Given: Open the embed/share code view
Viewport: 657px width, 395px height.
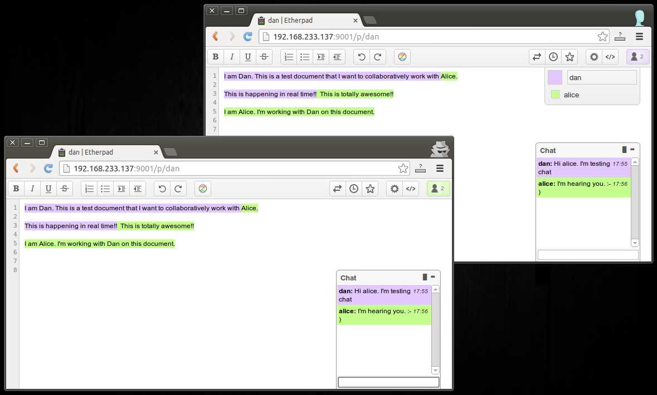Looking at the screenshot, I should [411, 188].
